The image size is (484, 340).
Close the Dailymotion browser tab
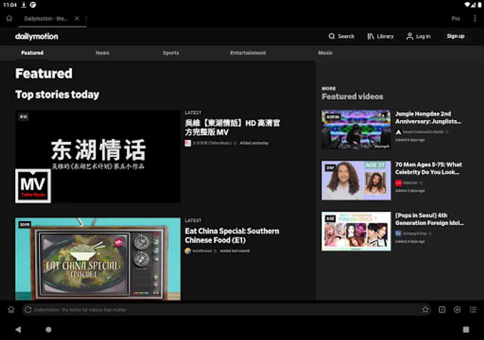coord(77,19)
